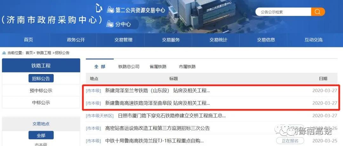Open the 高密站客运设施改造工程 announcement link

158,128
